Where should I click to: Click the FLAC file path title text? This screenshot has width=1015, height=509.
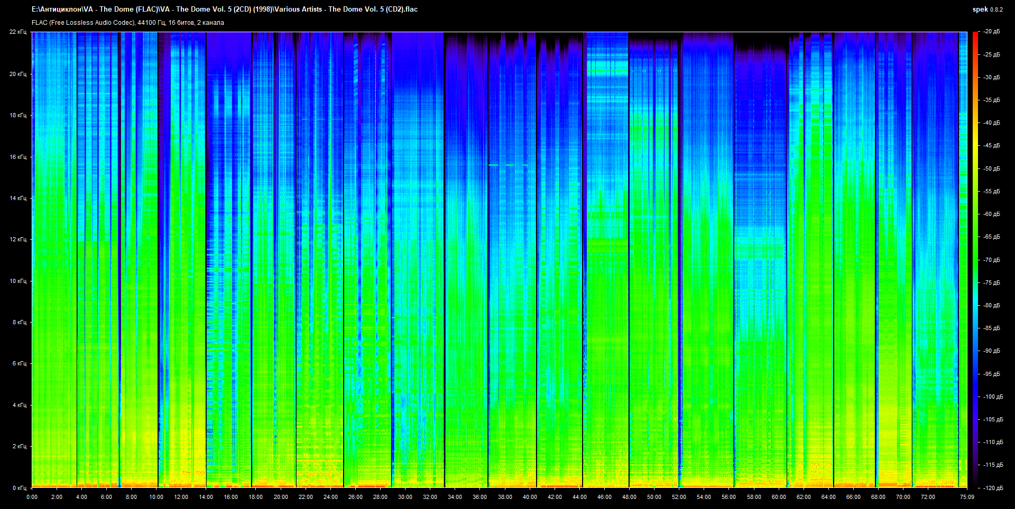(225, 9)
